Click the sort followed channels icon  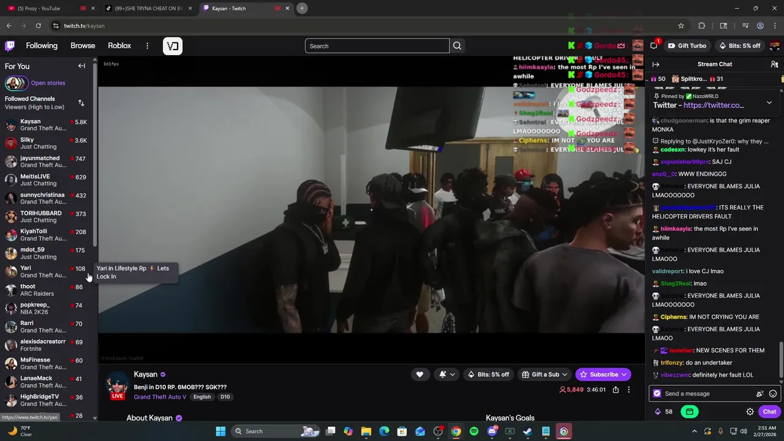pos(81,103)
